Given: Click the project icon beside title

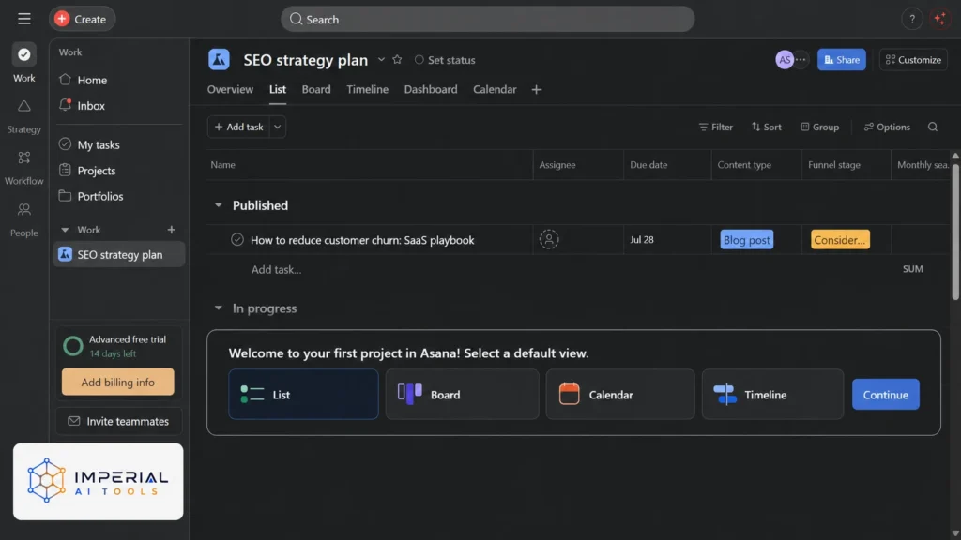Looking at the screenshot, I should pyautogui.click(x=219, y=59).
